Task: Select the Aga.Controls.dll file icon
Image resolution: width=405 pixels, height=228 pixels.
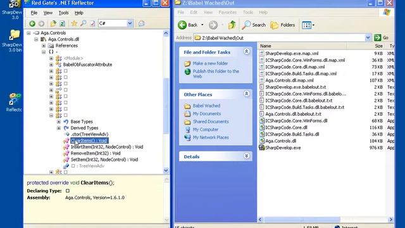Action: (x=262, y=141)
